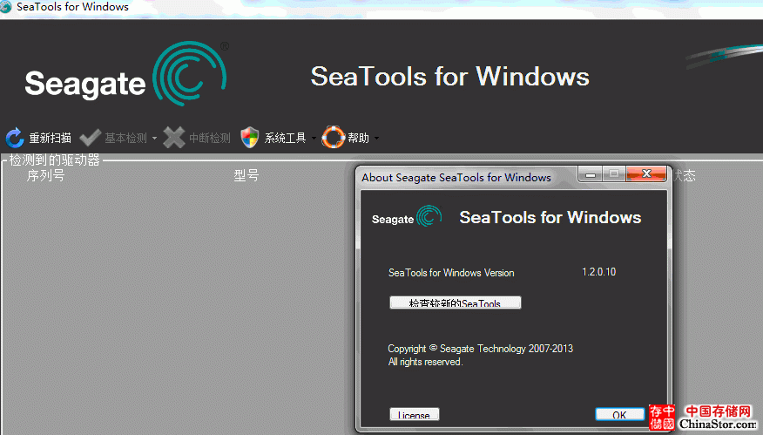The width and height of the screenshot is (763, 435).
Task: Click the blue rescan arrow icon
Action: (x=15, y=138)
